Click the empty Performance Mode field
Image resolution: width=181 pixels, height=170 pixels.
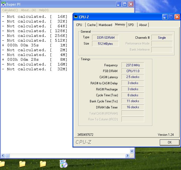point(162,44)
